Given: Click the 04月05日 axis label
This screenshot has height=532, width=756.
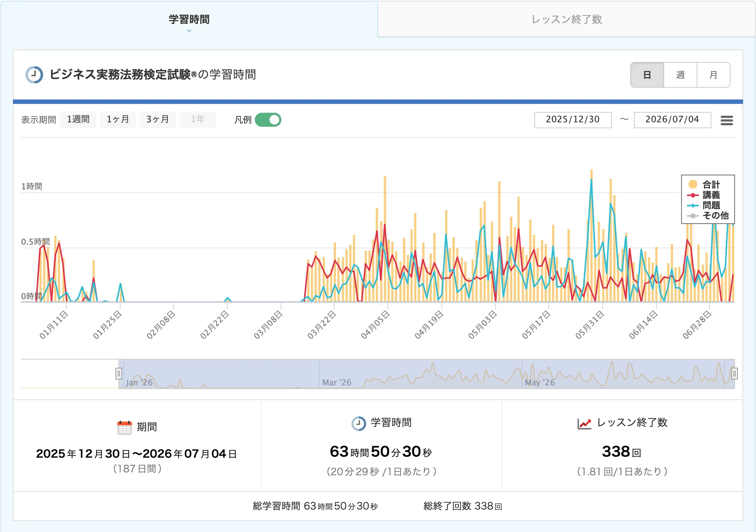Looking at the screenshot, I should point(375,325).
